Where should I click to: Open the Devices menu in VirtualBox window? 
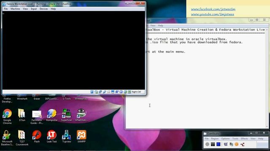tap(43, 9)
